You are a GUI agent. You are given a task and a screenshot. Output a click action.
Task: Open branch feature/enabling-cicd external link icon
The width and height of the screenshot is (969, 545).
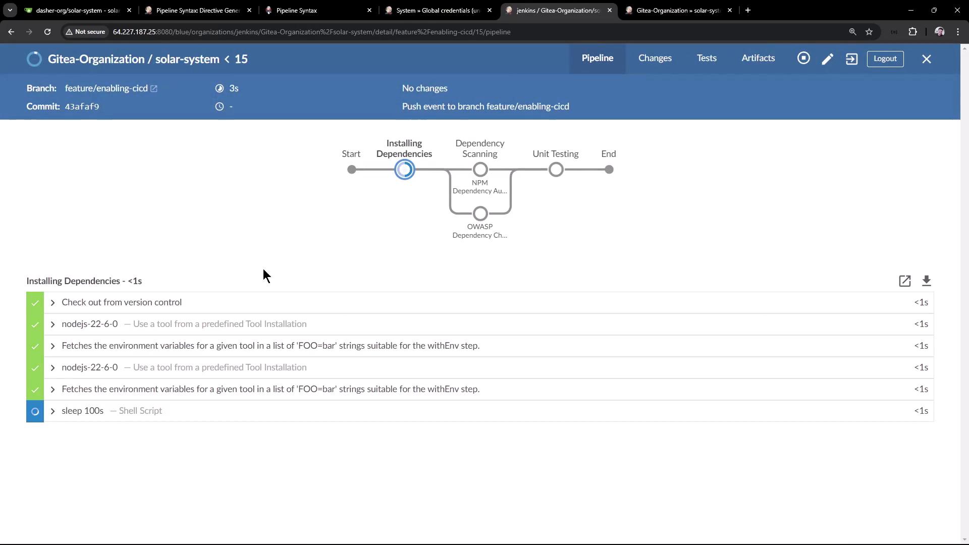pos(154,89)
